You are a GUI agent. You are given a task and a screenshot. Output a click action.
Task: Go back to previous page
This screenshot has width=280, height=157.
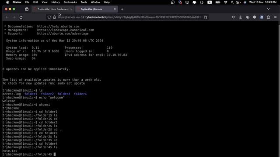tap(7, 17)
